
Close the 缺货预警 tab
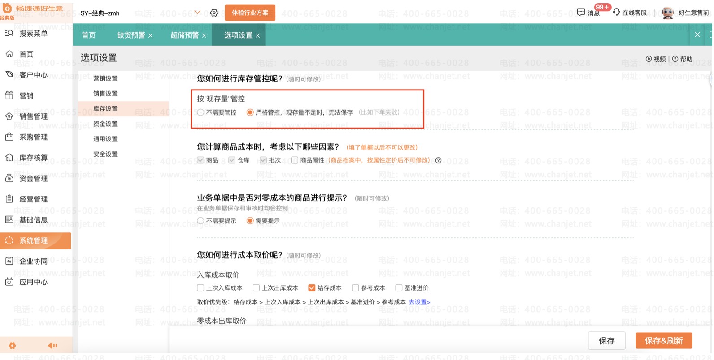click(150, 35)
